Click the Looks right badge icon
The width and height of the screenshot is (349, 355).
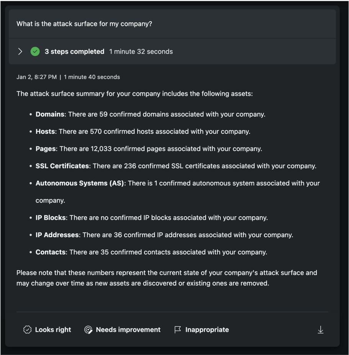pyautogui.click(x=27, y=330)
